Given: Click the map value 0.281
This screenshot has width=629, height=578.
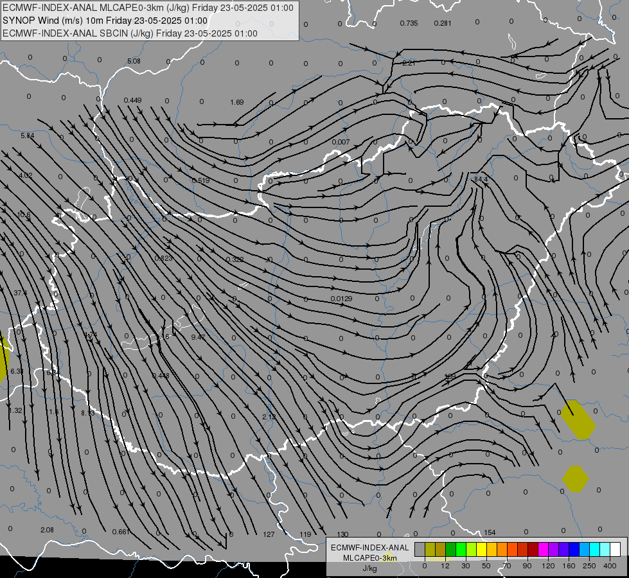Looking at the screenshot, I should pos(443,23).
